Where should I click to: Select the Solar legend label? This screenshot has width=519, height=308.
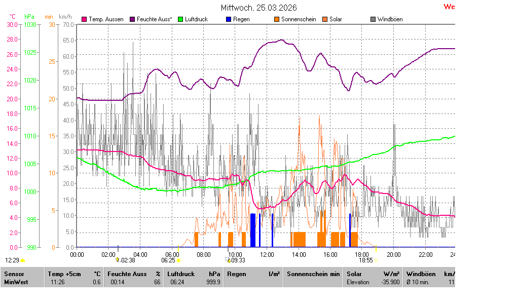[336, 19]
